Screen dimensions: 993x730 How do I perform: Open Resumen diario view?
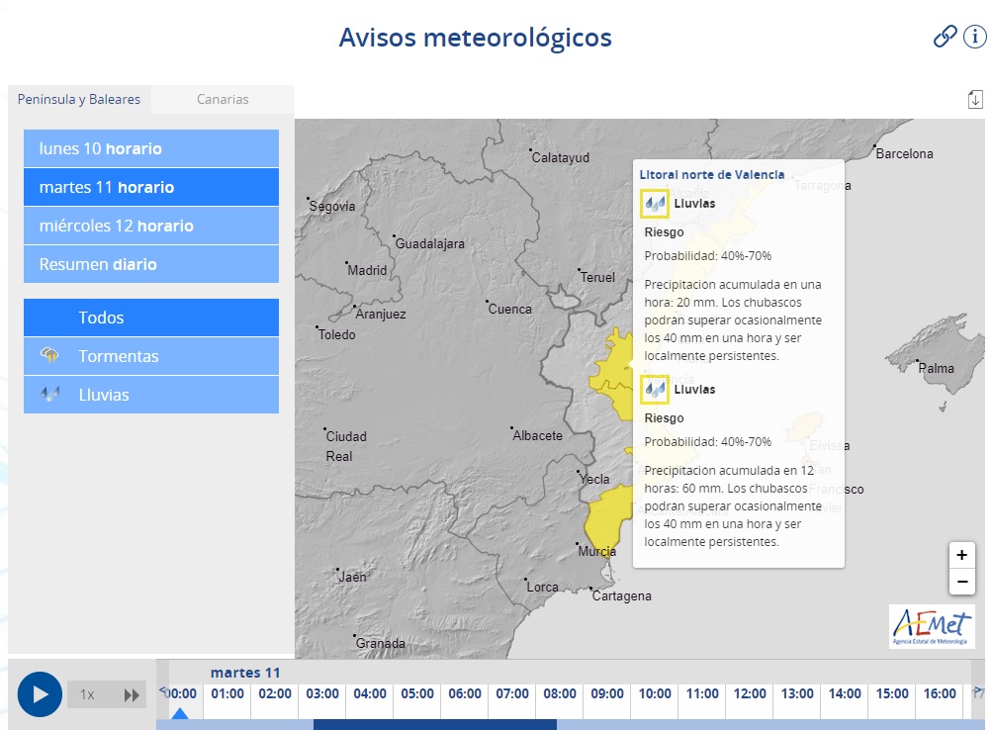pyautogui.click(x=151, y=264)
